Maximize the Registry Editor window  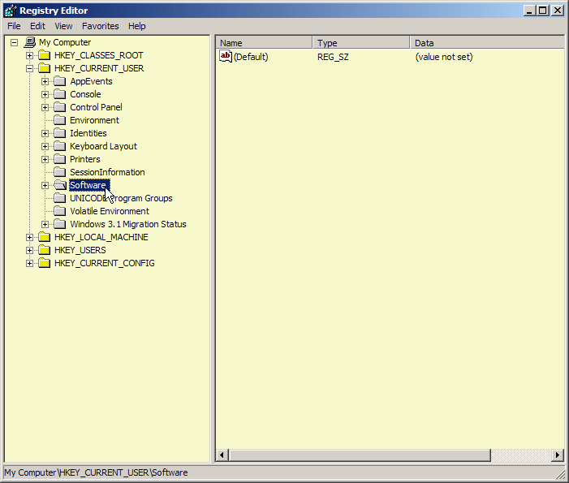pyautogui.click(x=543, y=11)
